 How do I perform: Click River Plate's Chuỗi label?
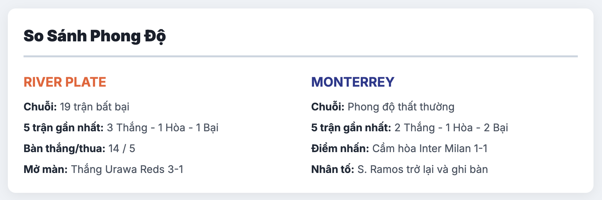point(40,107)
